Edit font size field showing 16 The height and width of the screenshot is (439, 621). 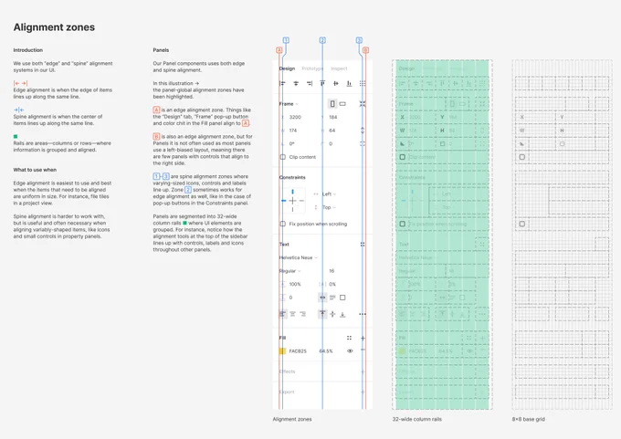click(x=332, y=271)
